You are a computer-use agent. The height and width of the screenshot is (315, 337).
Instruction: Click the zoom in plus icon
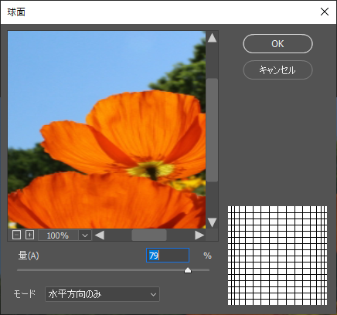coord(29,235)
